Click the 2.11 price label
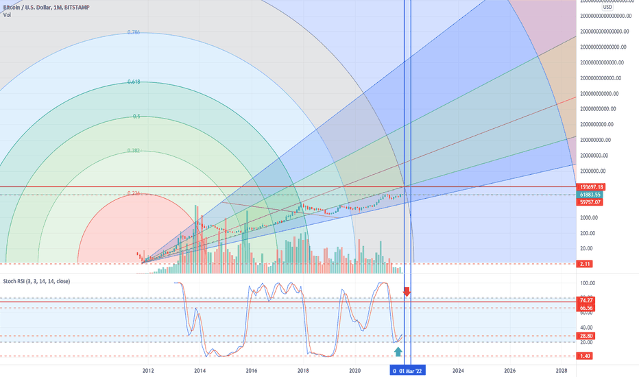 [585, 264]
